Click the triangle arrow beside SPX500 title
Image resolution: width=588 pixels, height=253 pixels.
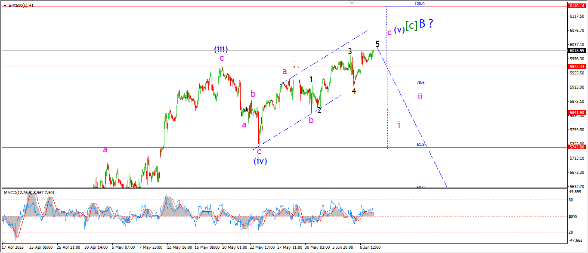pyautogui.click(x=4, y=5)
